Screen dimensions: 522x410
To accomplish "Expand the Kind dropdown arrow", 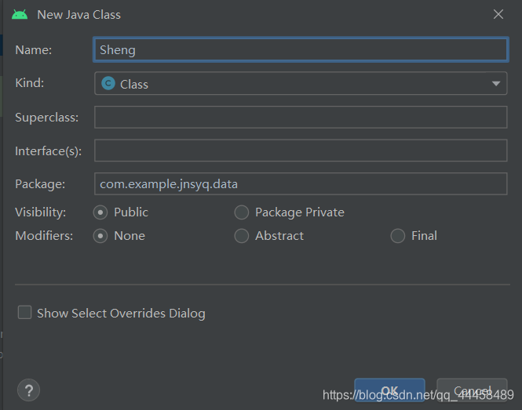I will (x=496, y=83).
